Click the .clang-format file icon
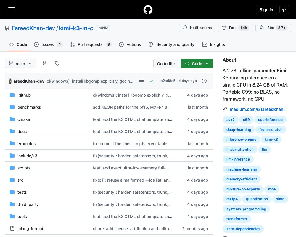 pos(12,228)
